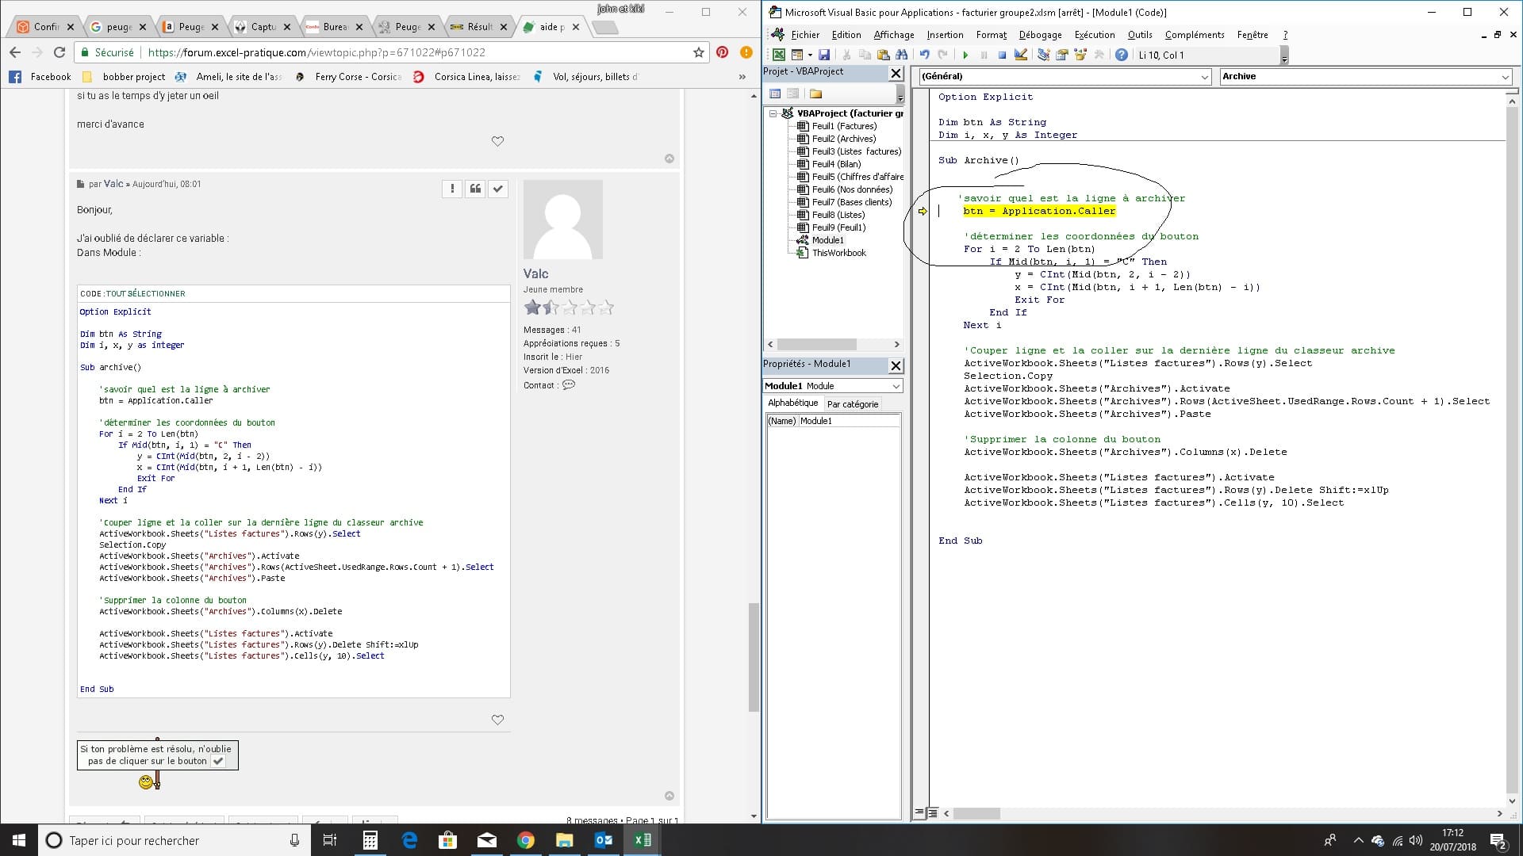Click the Find binoculars icon

click(x=901, y=55)
